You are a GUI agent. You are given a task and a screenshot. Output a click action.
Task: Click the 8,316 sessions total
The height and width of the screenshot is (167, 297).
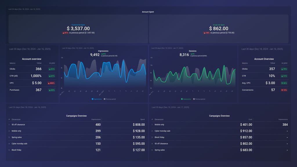[184, 55]
